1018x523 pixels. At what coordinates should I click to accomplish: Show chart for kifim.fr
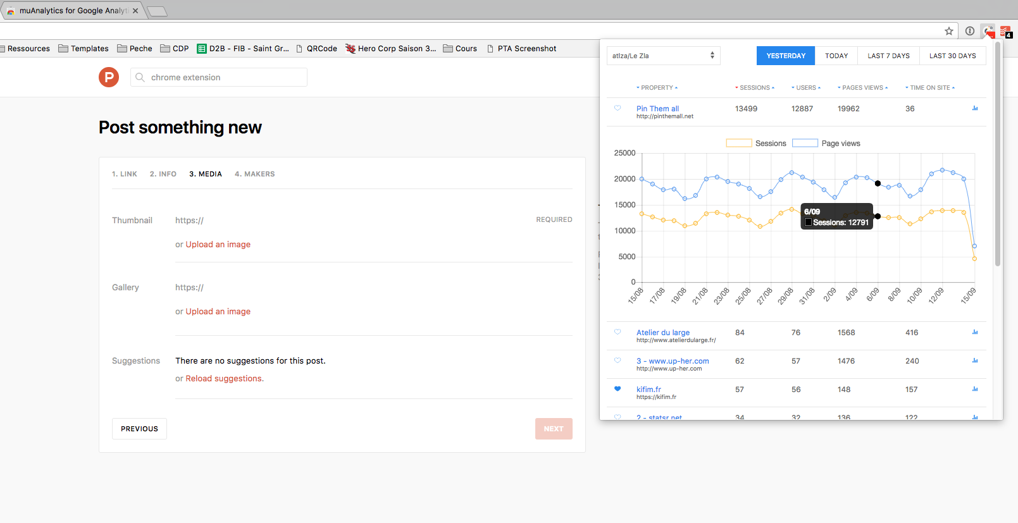[x=975, y=389]
